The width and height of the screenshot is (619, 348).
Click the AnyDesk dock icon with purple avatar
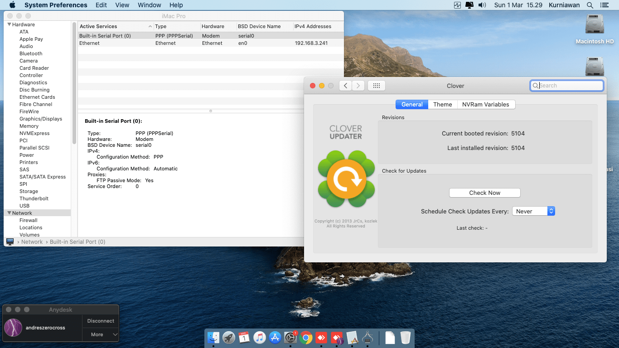tap(337, 338)
